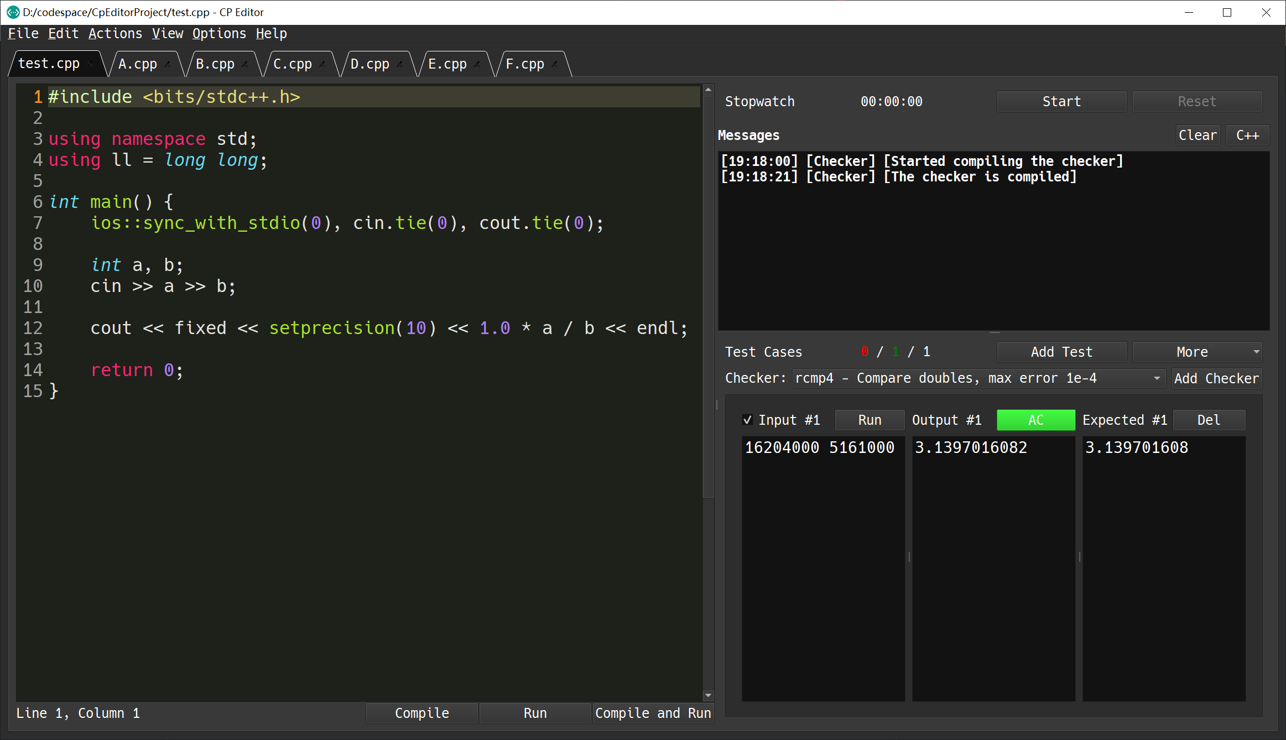The height and width of the screenshot is (740, 1286).
Task: Close the C.cpp tab
Action: [322, 63]
